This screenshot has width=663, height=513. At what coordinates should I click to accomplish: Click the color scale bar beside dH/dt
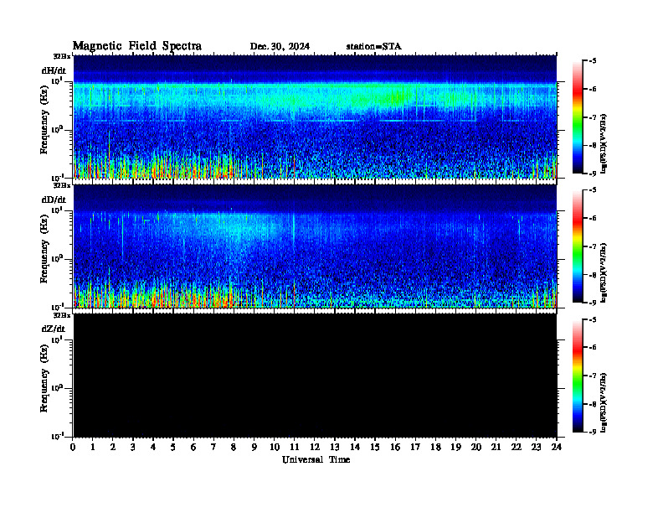point(578,117)
